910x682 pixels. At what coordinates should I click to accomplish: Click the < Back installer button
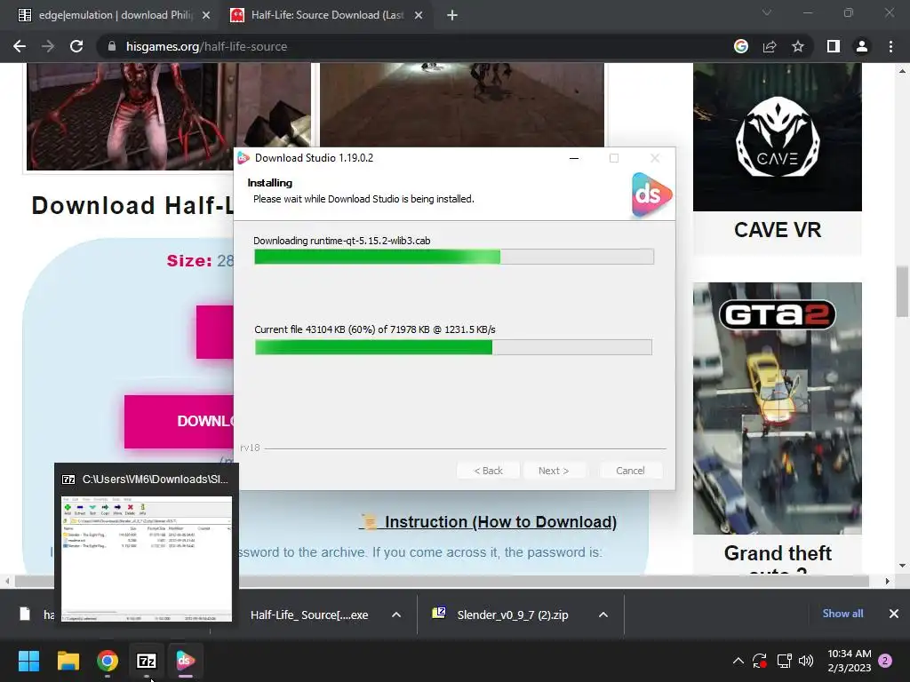(x=488, y=471)
